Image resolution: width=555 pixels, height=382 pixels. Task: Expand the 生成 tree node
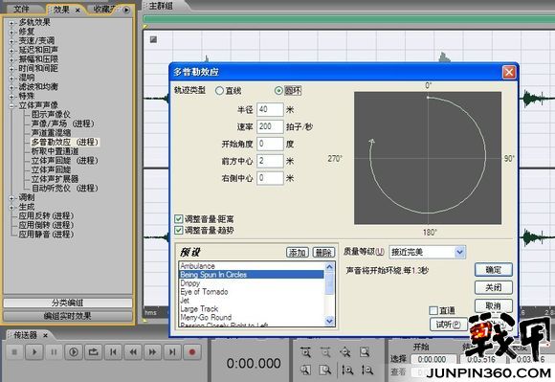[x=11, y=207]
